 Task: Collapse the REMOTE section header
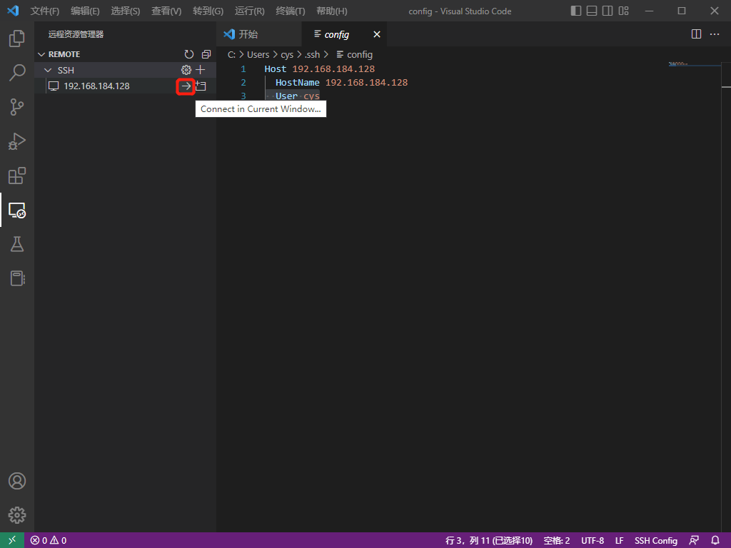pyautogui.click(x=41, y=54)
